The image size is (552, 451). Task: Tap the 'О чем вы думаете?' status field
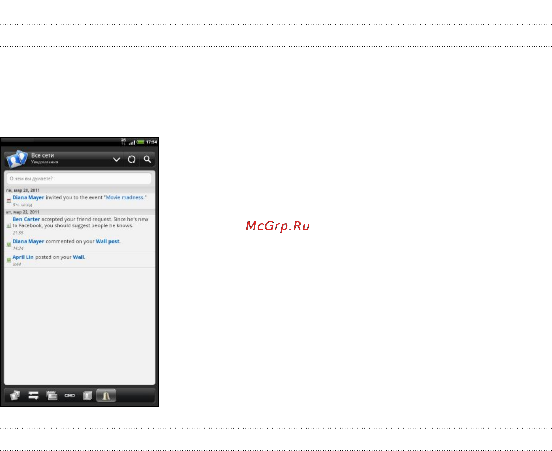pyautogui.click(x=79, y=178)
